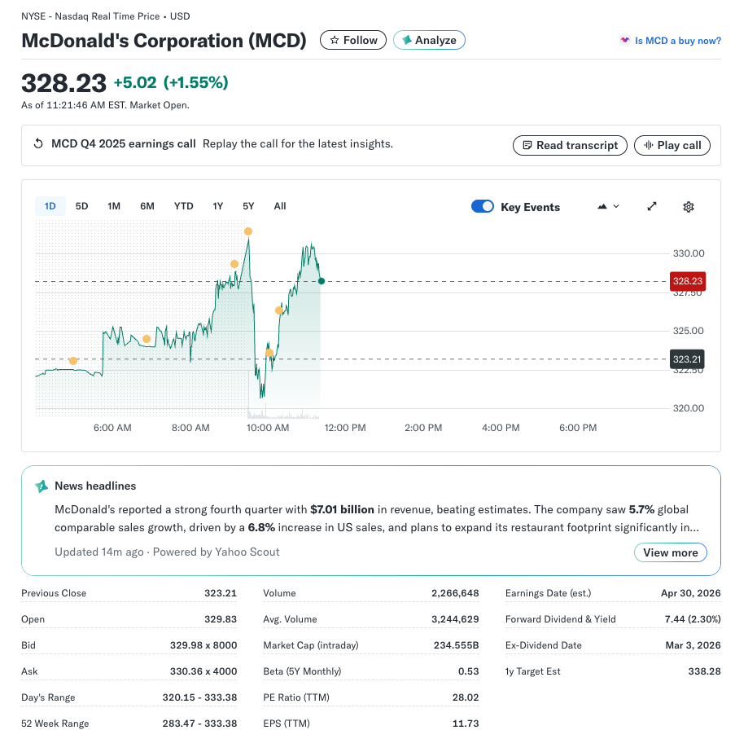Open the Read transcript button
The width and height of the screenshot is (735, 739).
(x=570, y=145)
